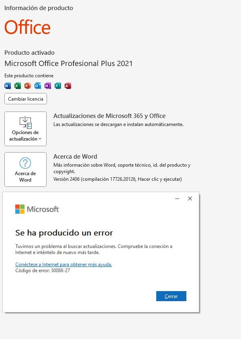The image size is (241, 339).
Task: Click the Outlook app icon
Action: (x=38, y=86)
